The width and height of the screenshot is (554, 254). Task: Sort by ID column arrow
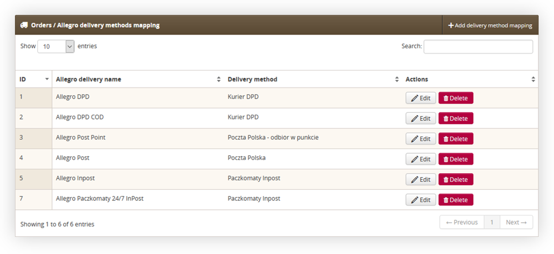(47, 80)
